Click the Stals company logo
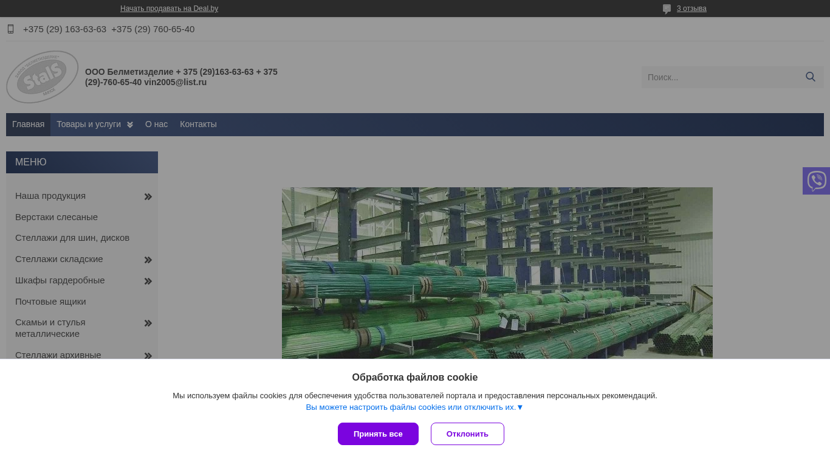 (43, 77)
